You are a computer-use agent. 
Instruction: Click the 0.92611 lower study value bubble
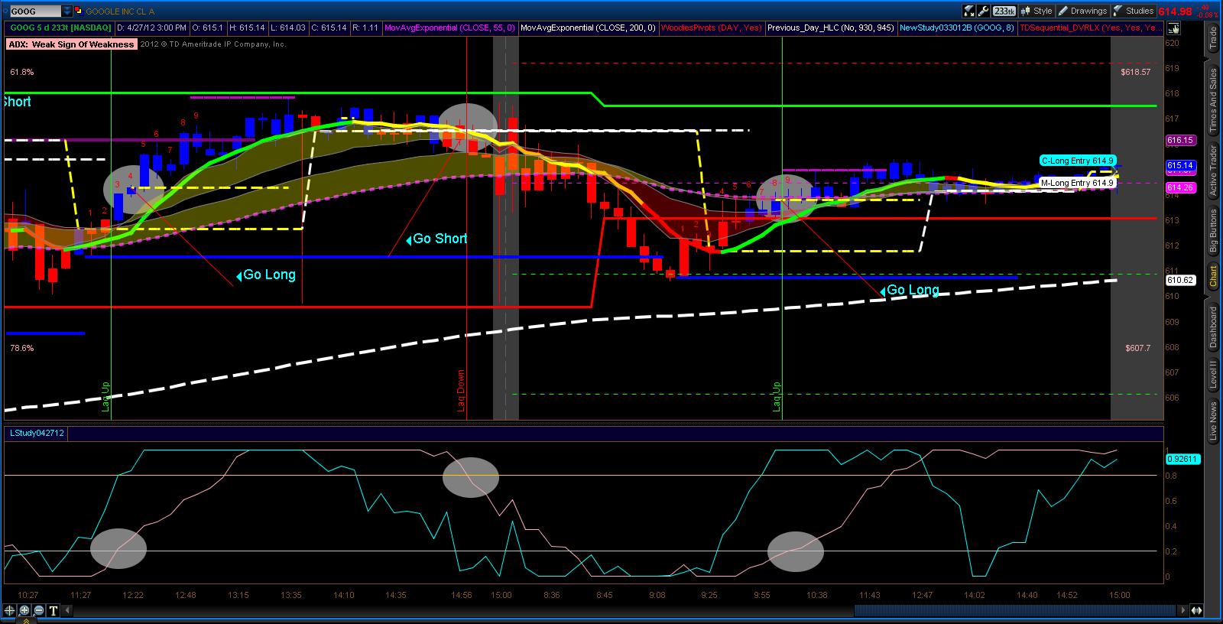click(x=1183, y=459)
